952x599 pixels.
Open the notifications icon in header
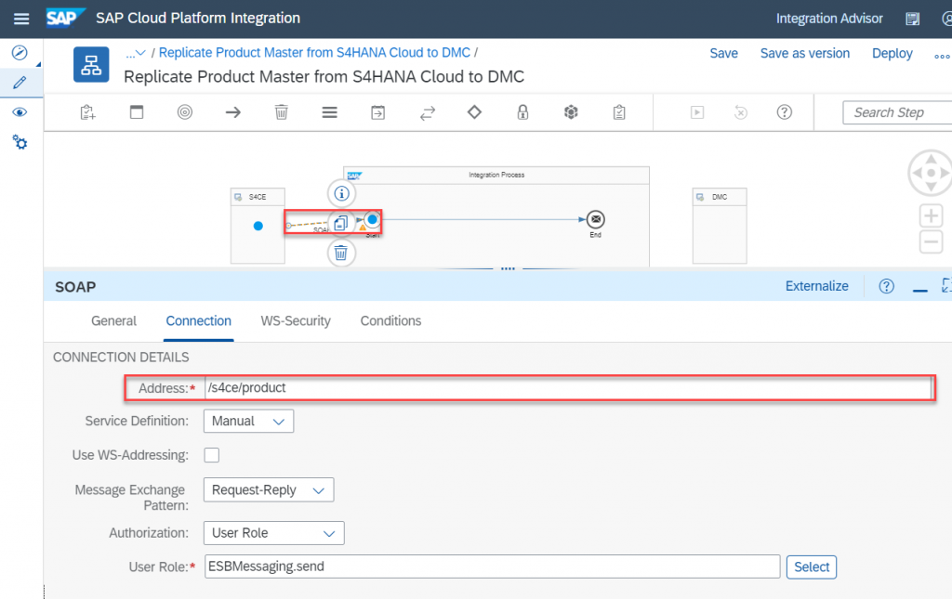click(913, 19)
